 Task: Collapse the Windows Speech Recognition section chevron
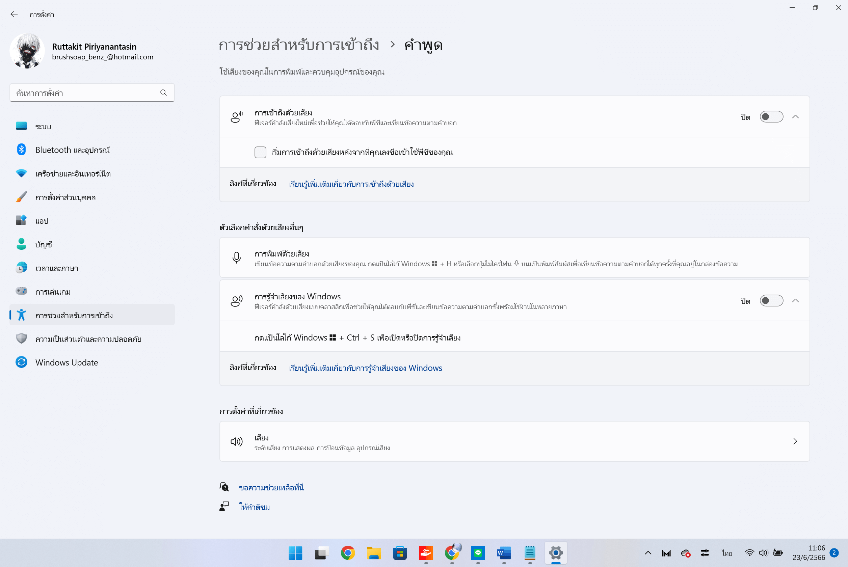point(796,301)
